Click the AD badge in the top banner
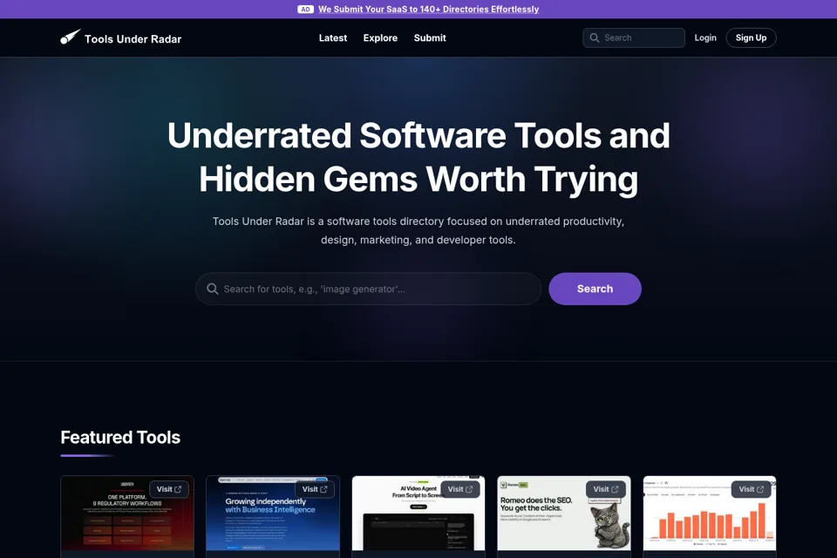The image size is (837, 558). click(x=305, y=9)
